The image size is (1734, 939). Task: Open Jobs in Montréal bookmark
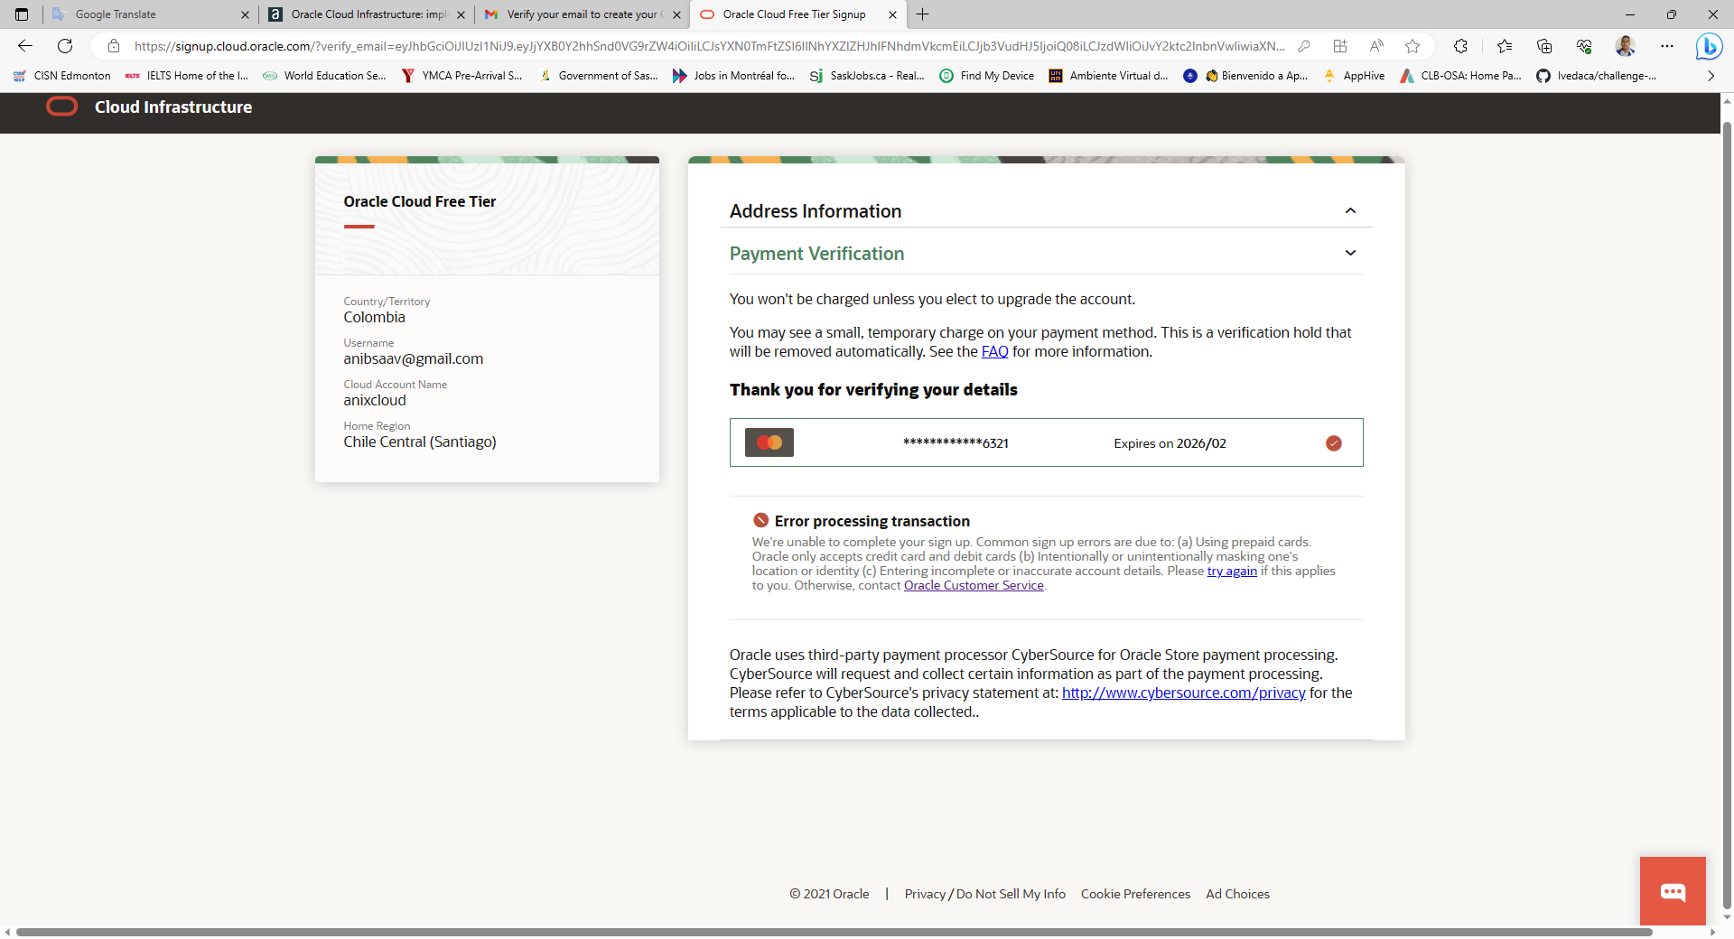pyautogui.click(x=734, y=76)
